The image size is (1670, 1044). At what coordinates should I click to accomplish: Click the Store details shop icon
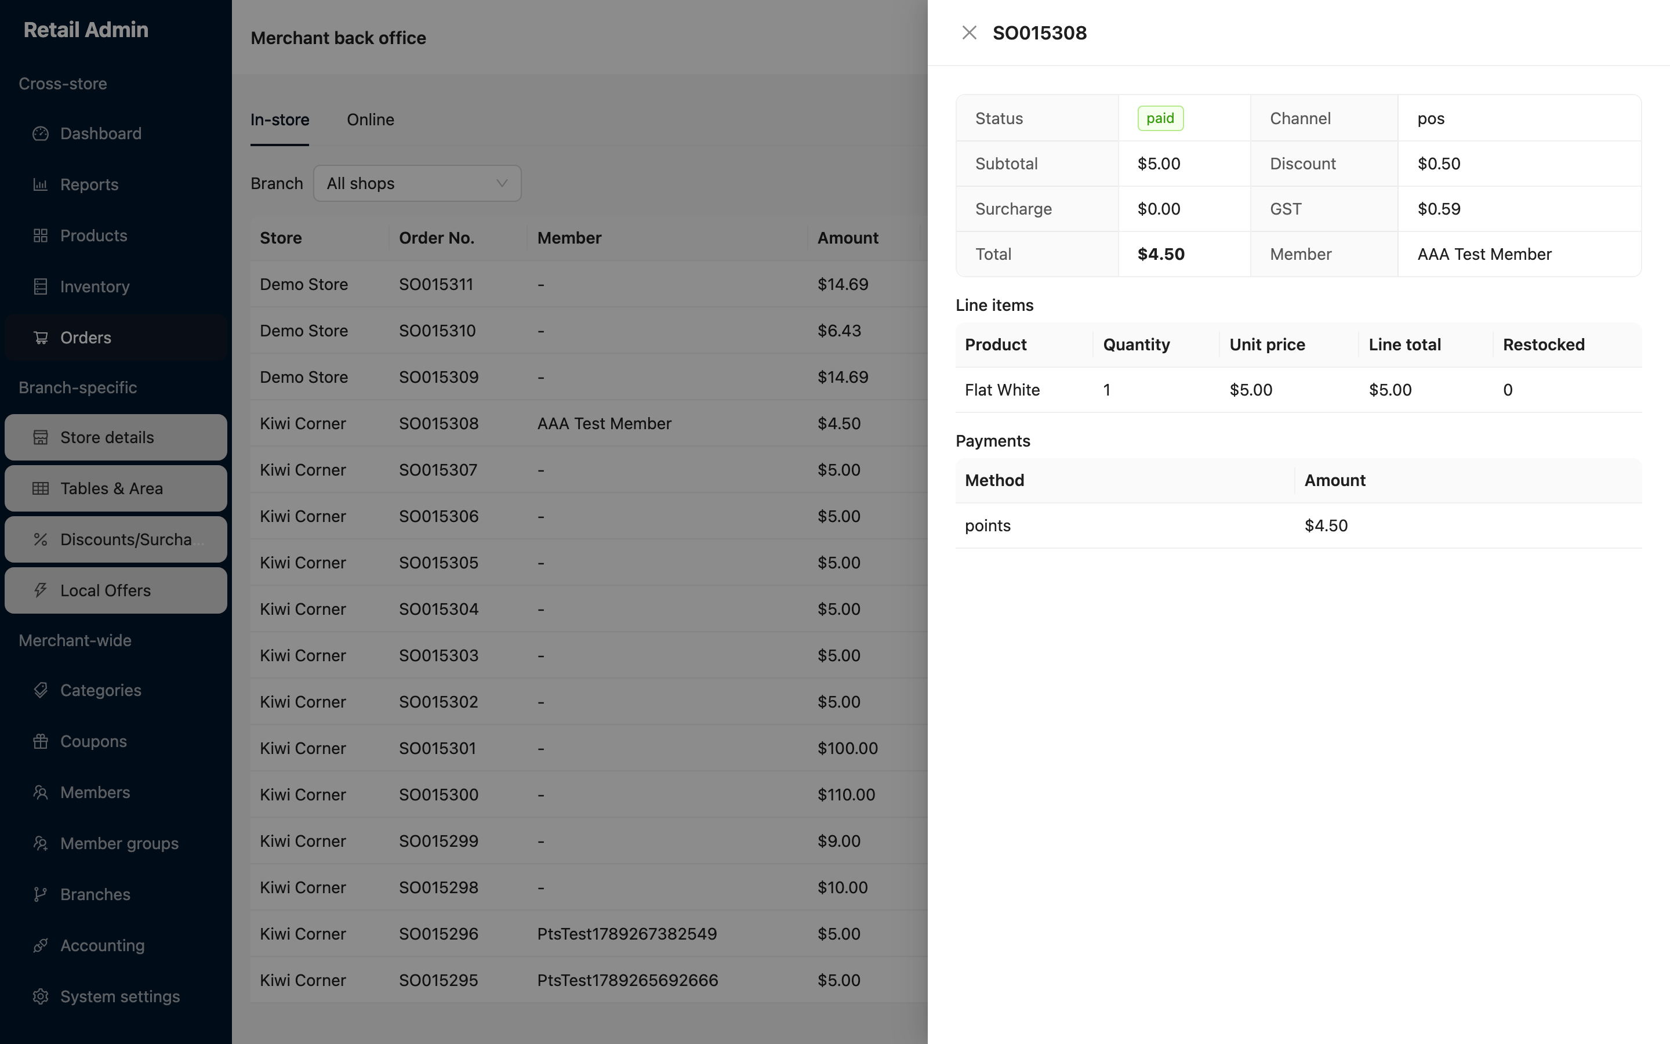click(41, 437)
